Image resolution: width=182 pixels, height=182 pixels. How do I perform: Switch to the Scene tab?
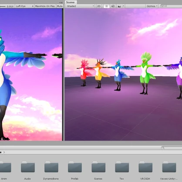(x=71, y=2)
